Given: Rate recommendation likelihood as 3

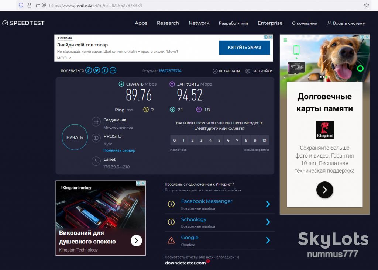Looking at the screenshot, I should [x=201, y=140].
